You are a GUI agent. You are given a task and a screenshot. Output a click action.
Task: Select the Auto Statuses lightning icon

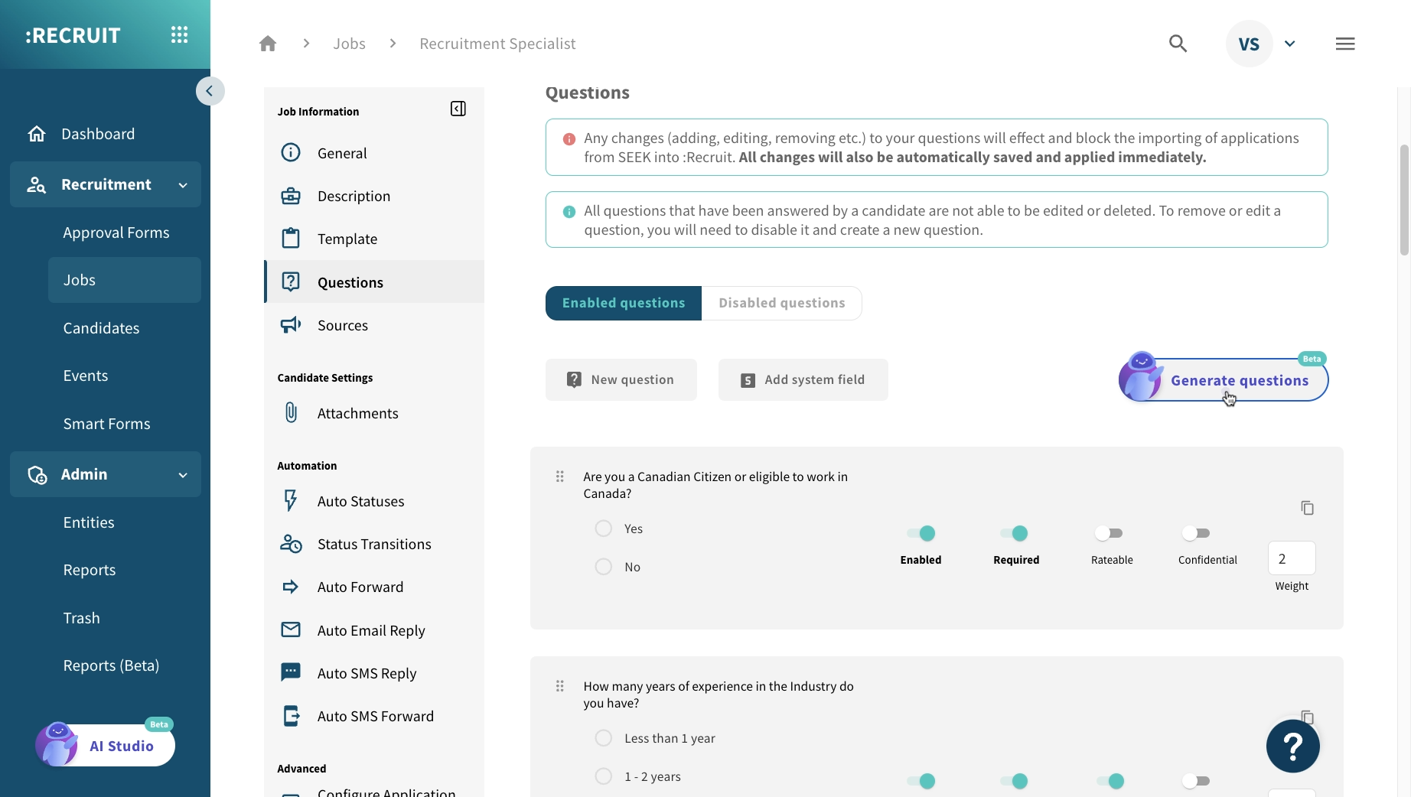pyautogui.click(x=291, y=501)
